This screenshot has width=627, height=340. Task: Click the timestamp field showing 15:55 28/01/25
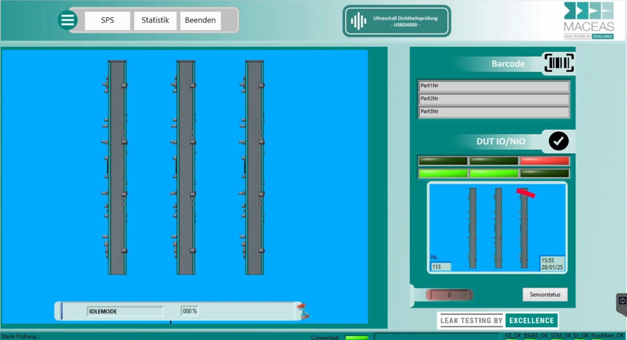click(x=552, y=263)
